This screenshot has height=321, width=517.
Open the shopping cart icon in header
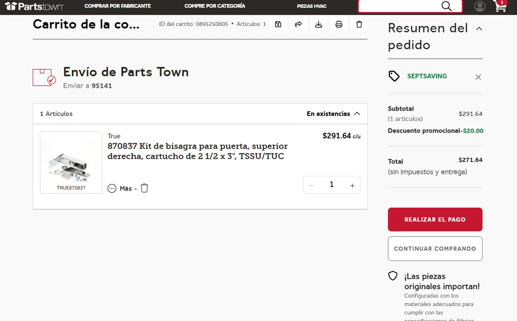(500, 6)
